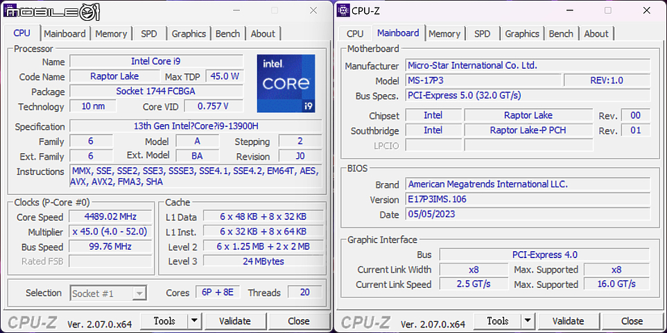Minimize the right CPU-Z window
This screenshot has height=333, width=667.
(x=570, y=10)
